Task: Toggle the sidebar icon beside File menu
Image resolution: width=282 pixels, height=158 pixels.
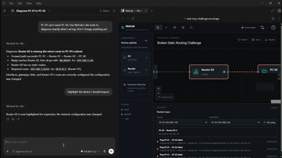Action: click(4, 3)
